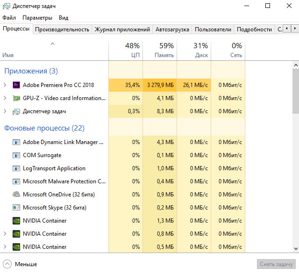Switch to the Производительность tab

[x=62, y=29]
